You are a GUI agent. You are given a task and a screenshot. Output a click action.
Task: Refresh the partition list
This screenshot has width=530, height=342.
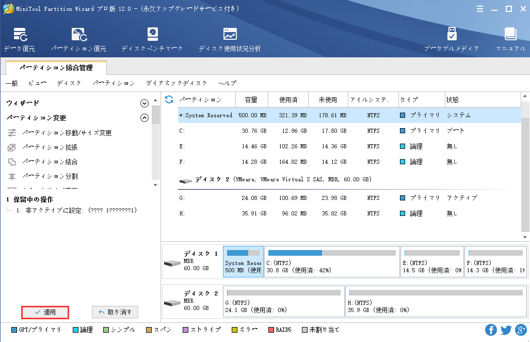pos(169,99)
